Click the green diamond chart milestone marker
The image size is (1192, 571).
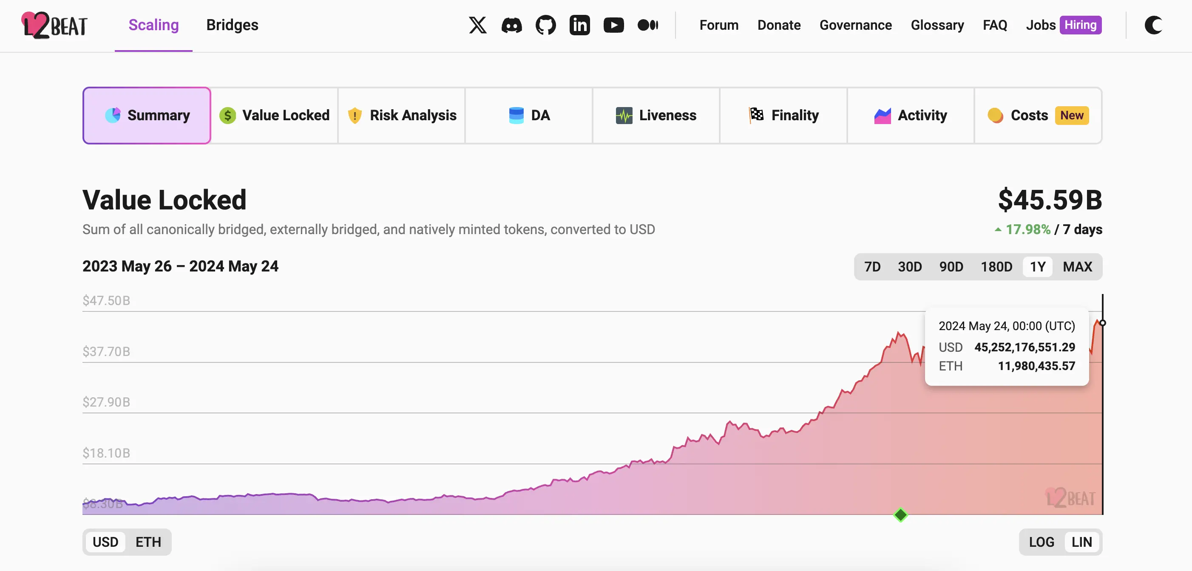(900, 514)
